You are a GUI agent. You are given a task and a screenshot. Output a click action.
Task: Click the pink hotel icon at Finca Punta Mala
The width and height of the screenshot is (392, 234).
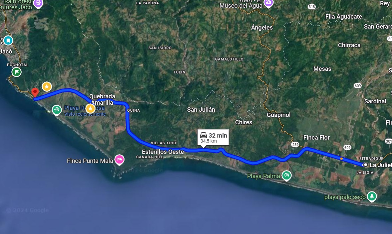pyautogui.click(x=119, y=160)
